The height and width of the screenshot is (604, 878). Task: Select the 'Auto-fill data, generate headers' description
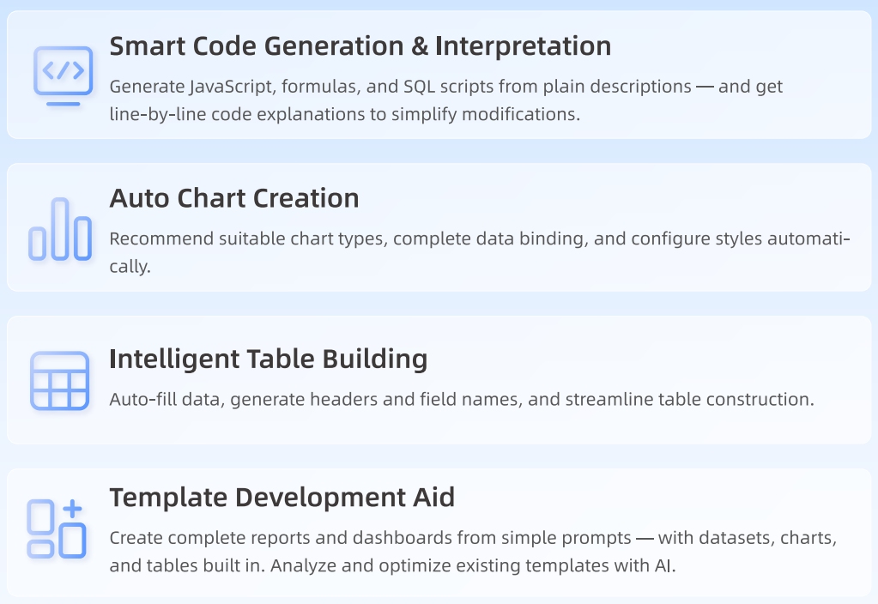(461, 399)
